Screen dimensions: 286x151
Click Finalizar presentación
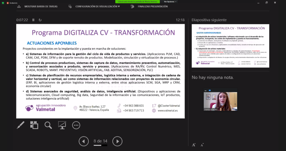(x=153, y=6)
